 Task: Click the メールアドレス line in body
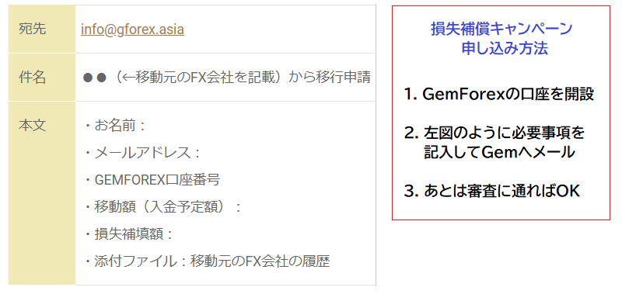pos(142,153)
